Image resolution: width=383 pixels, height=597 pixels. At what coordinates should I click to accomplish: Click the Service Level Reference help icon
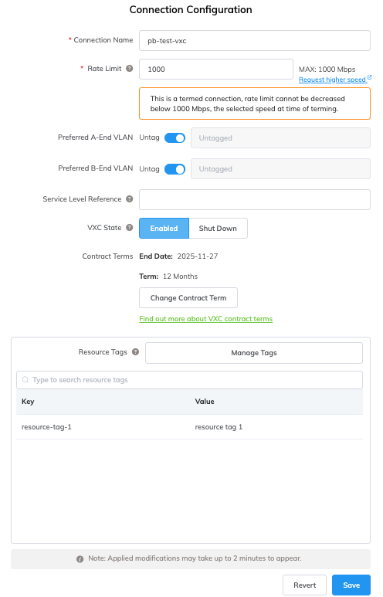[130, 199]
